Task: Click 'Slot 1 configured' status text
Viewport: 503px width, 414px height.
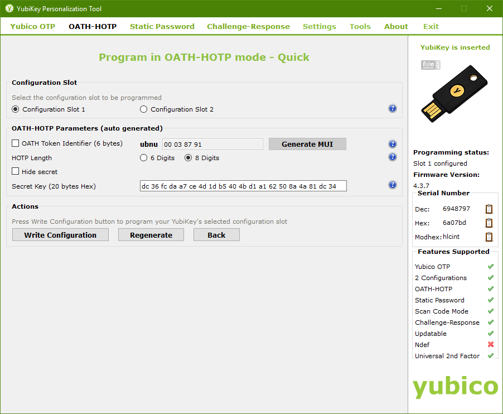Action: [440, 163]
